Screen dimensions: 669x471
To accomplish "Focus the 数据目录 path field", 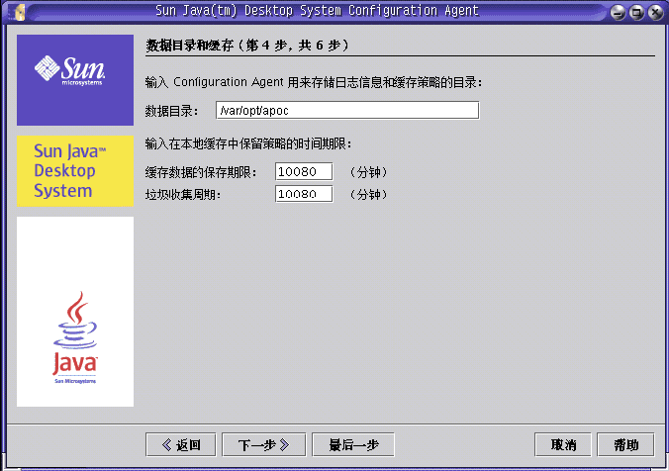I will click(347, 111).
